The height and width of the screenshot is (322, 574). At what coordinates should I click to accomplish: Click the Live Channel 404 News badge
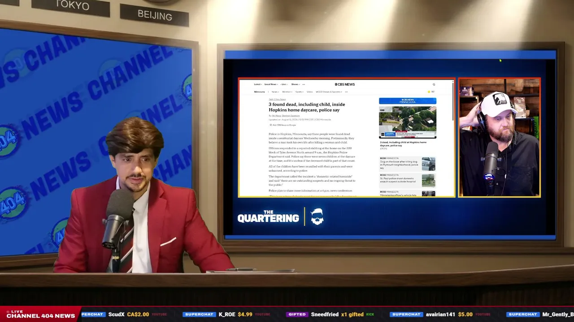pyautogui.click(x=41, y=314)
